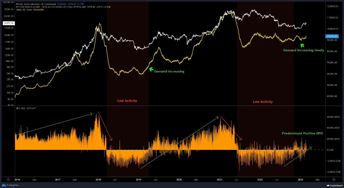This screenshot has width=344, height=188.
Task: Select the green arrow near Demand increasing
Action: (151, 69)
